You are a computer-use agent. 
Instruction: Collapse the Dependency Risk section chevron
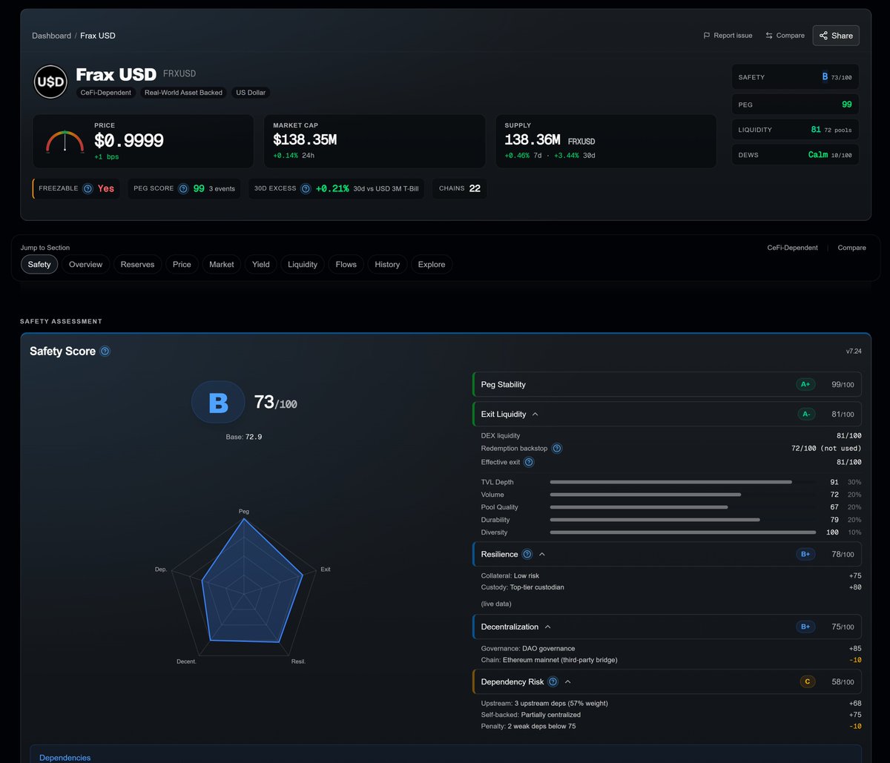click(x=568, y=681)
